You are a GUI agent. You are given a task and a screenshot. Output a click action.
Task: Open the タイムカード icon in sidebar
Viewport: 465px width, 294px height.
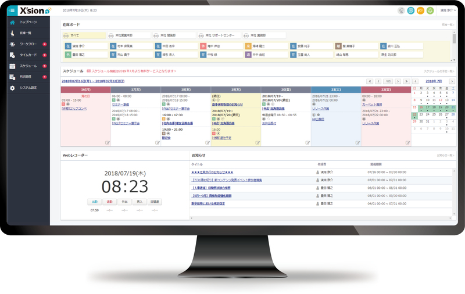click(12, 55)
